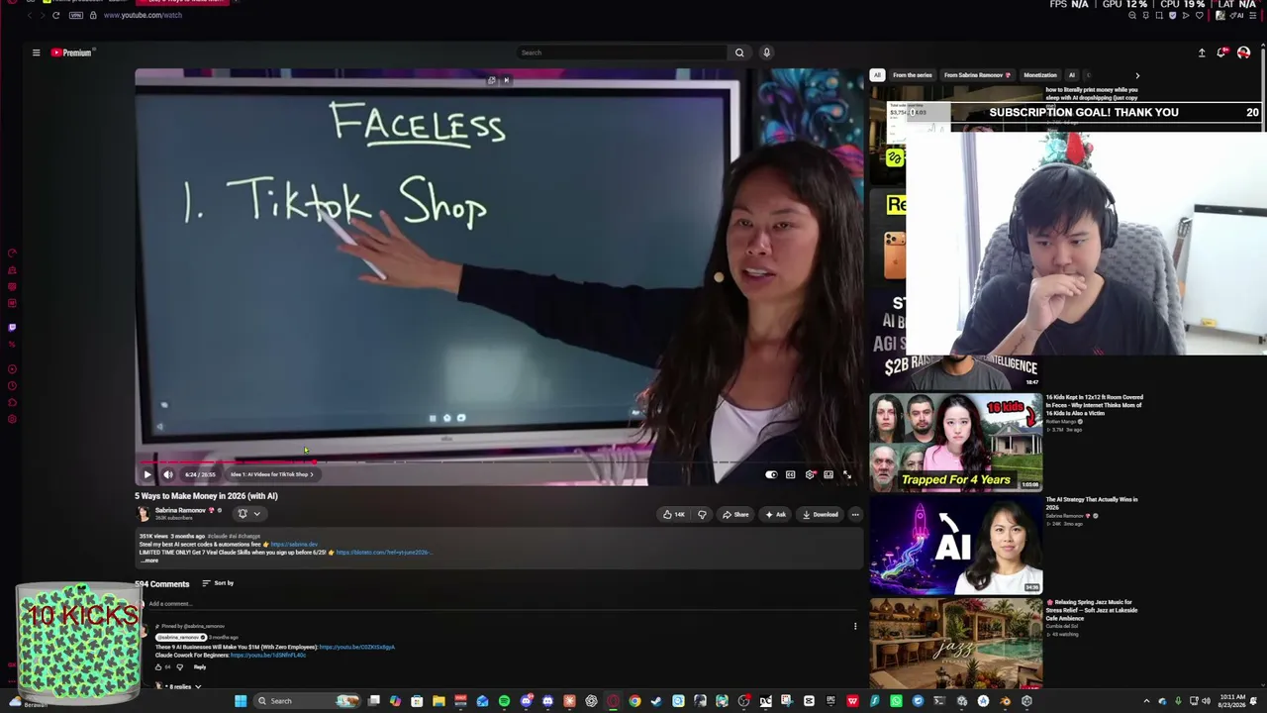1267x713 pixels.
Task: Select the From Sabrina Ramonov chip
Action: [x=977, y=75]
